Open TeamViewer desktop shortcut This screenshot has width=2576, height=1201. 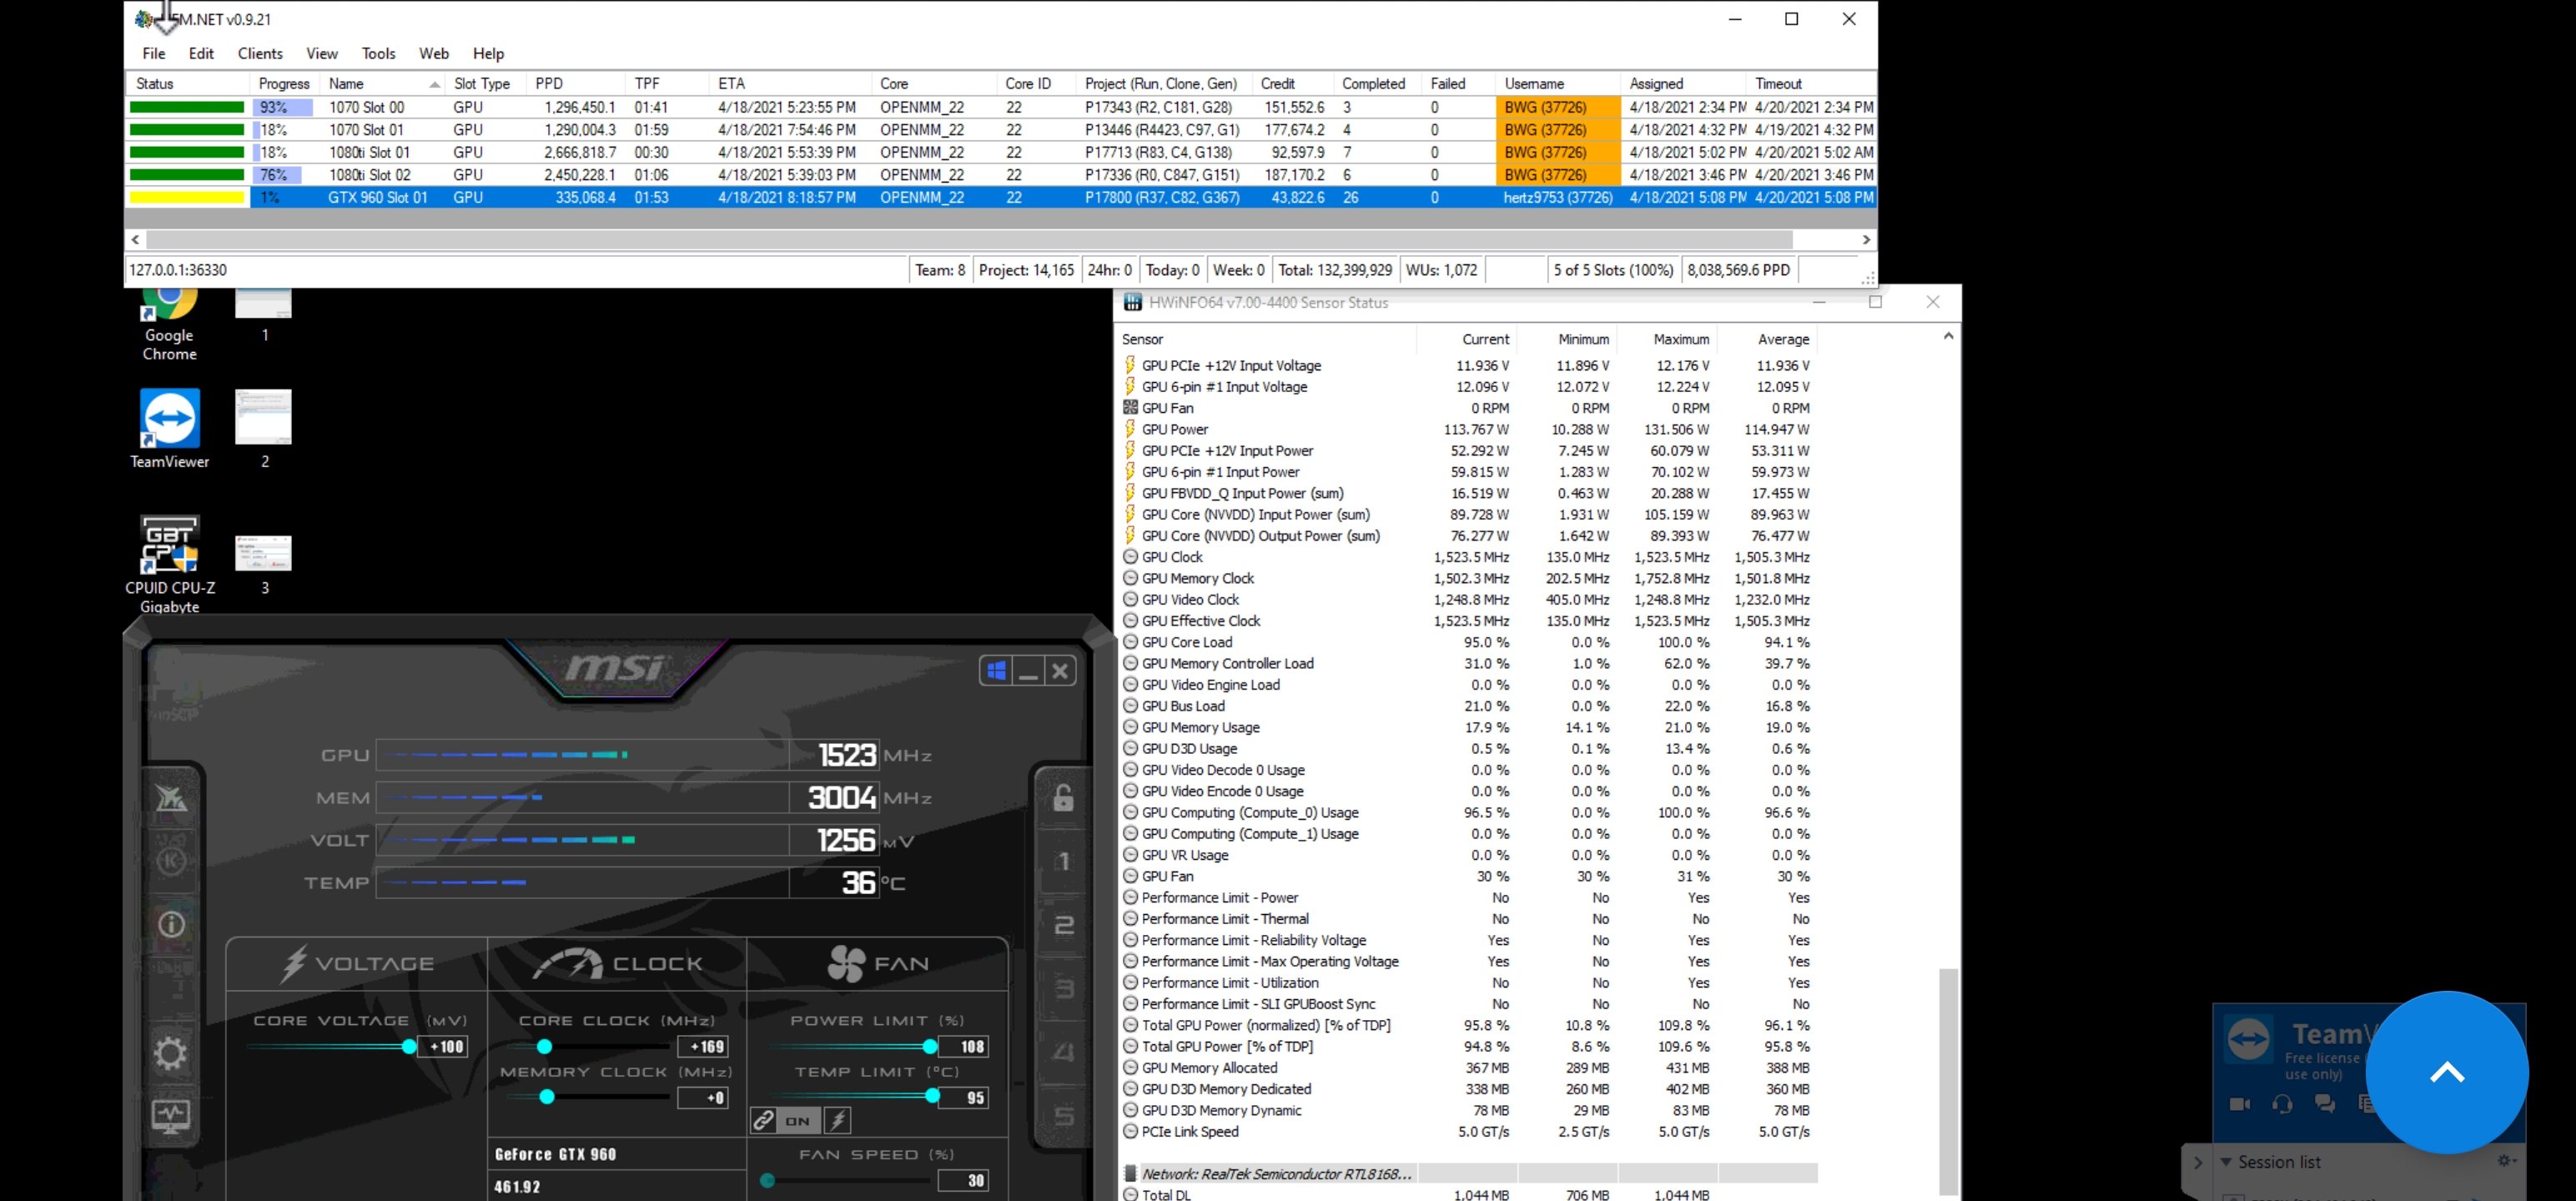pos(169,429)
